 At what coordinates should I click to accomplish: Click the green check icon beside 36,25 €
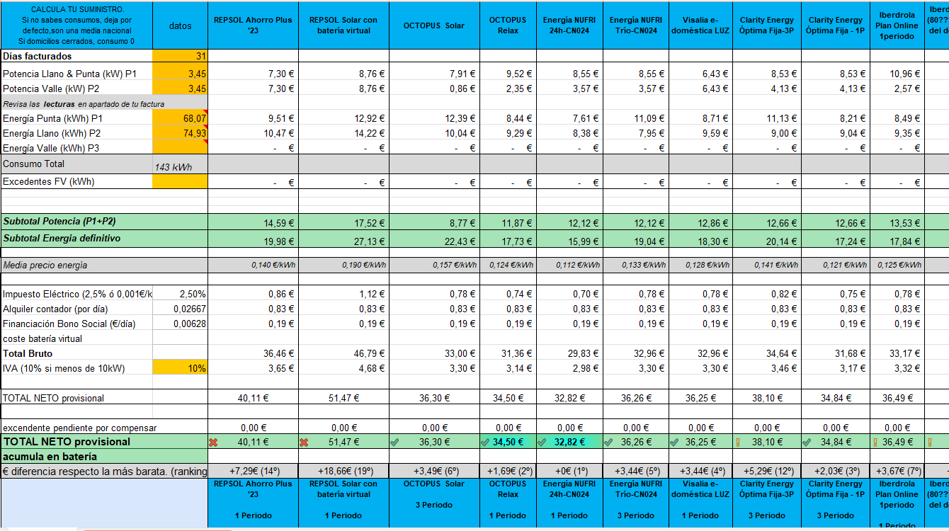point(675,442)
